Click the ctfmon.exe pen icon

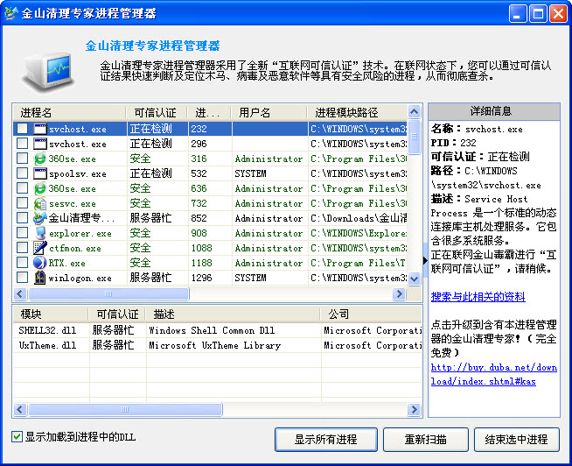(x=39, y=248)
